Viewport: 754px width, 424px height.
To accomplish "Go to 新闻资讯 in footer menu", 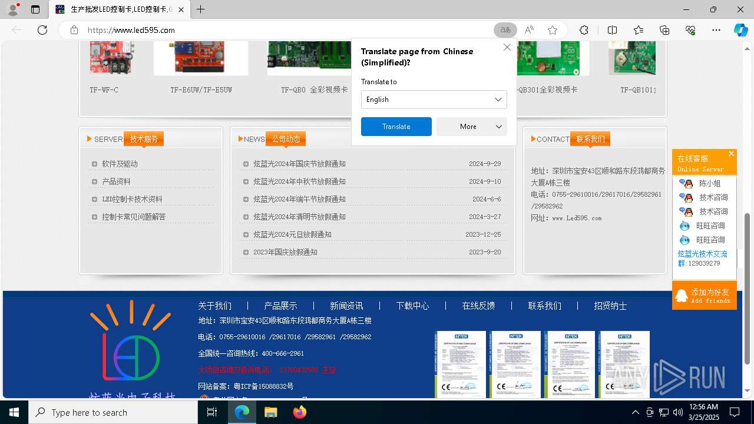I will [x=346, y=306].
